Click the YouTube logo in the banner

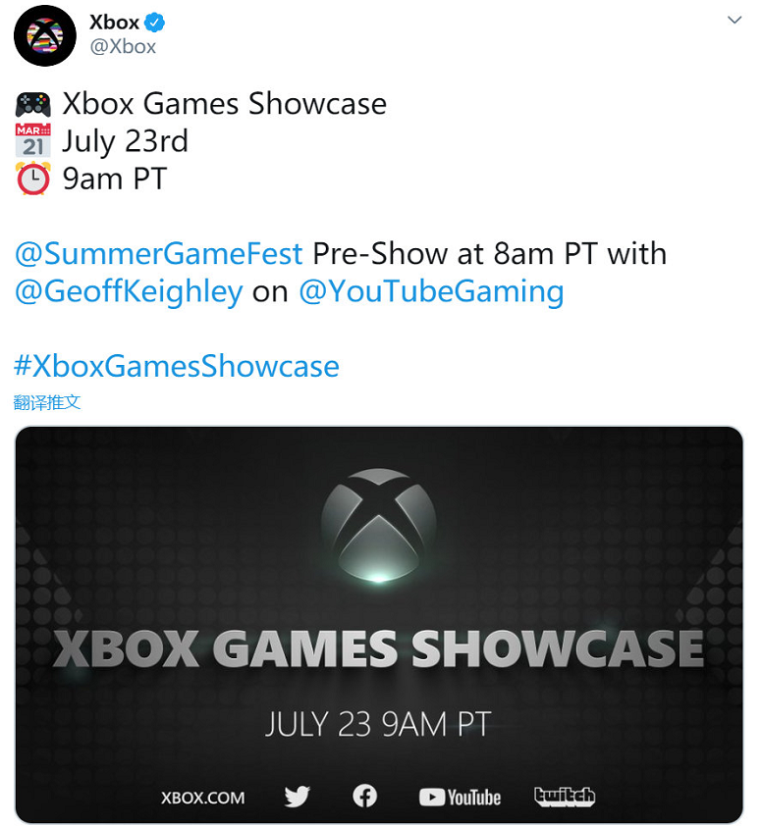pyautogui.click(x=460, y=797)
